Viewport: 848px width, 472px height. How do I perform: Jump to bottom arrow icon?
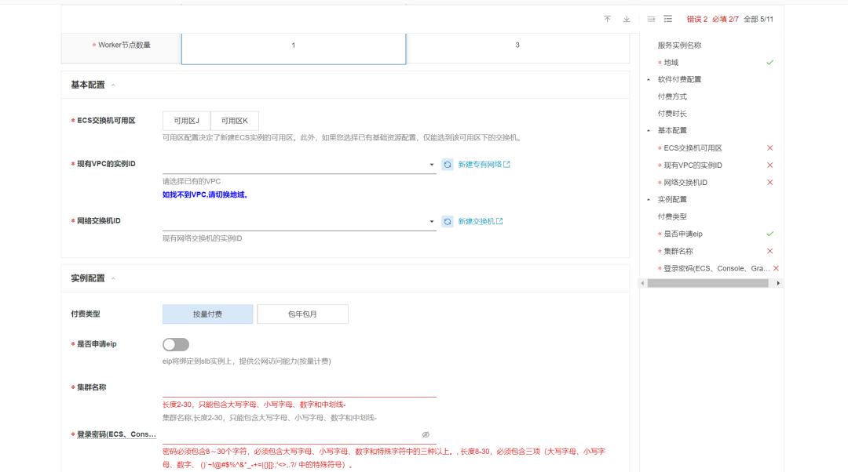627,19
